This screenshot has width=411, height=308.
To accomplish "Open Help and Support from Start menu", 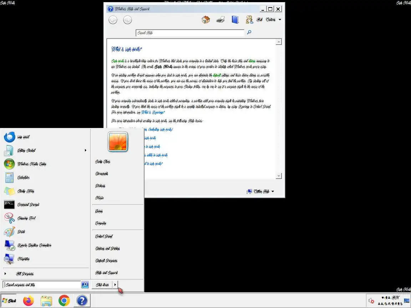I will coord(106,273).
